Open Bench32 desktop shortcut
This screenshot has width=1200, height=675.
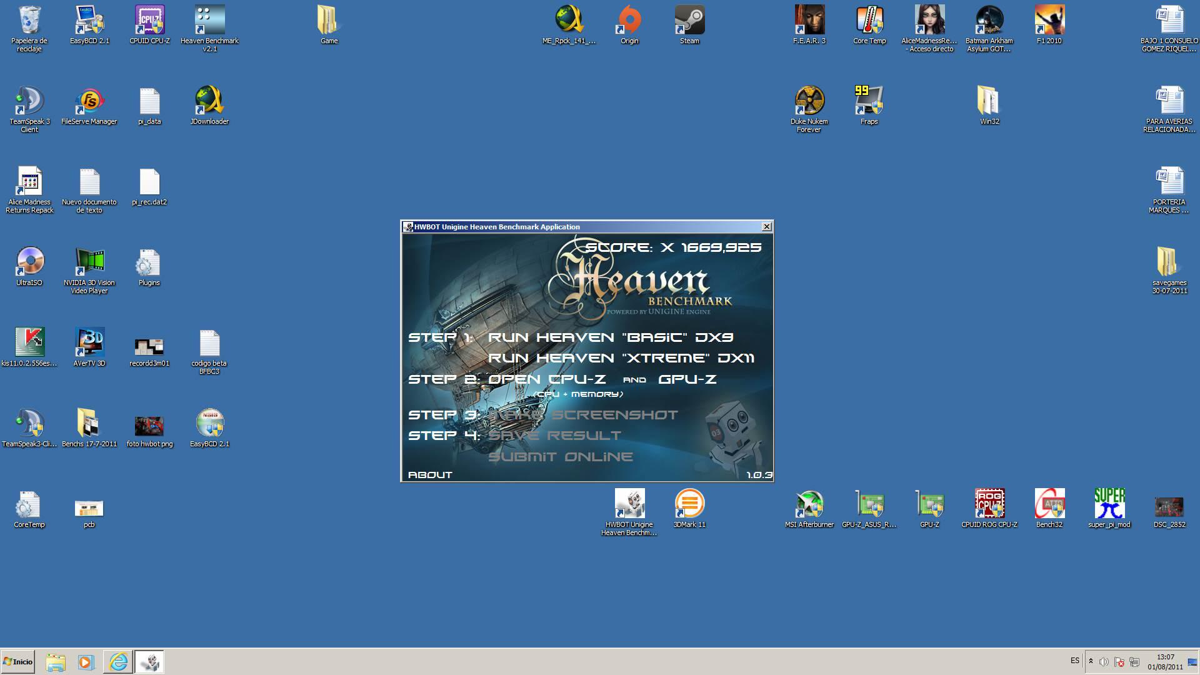point(1049,509)
